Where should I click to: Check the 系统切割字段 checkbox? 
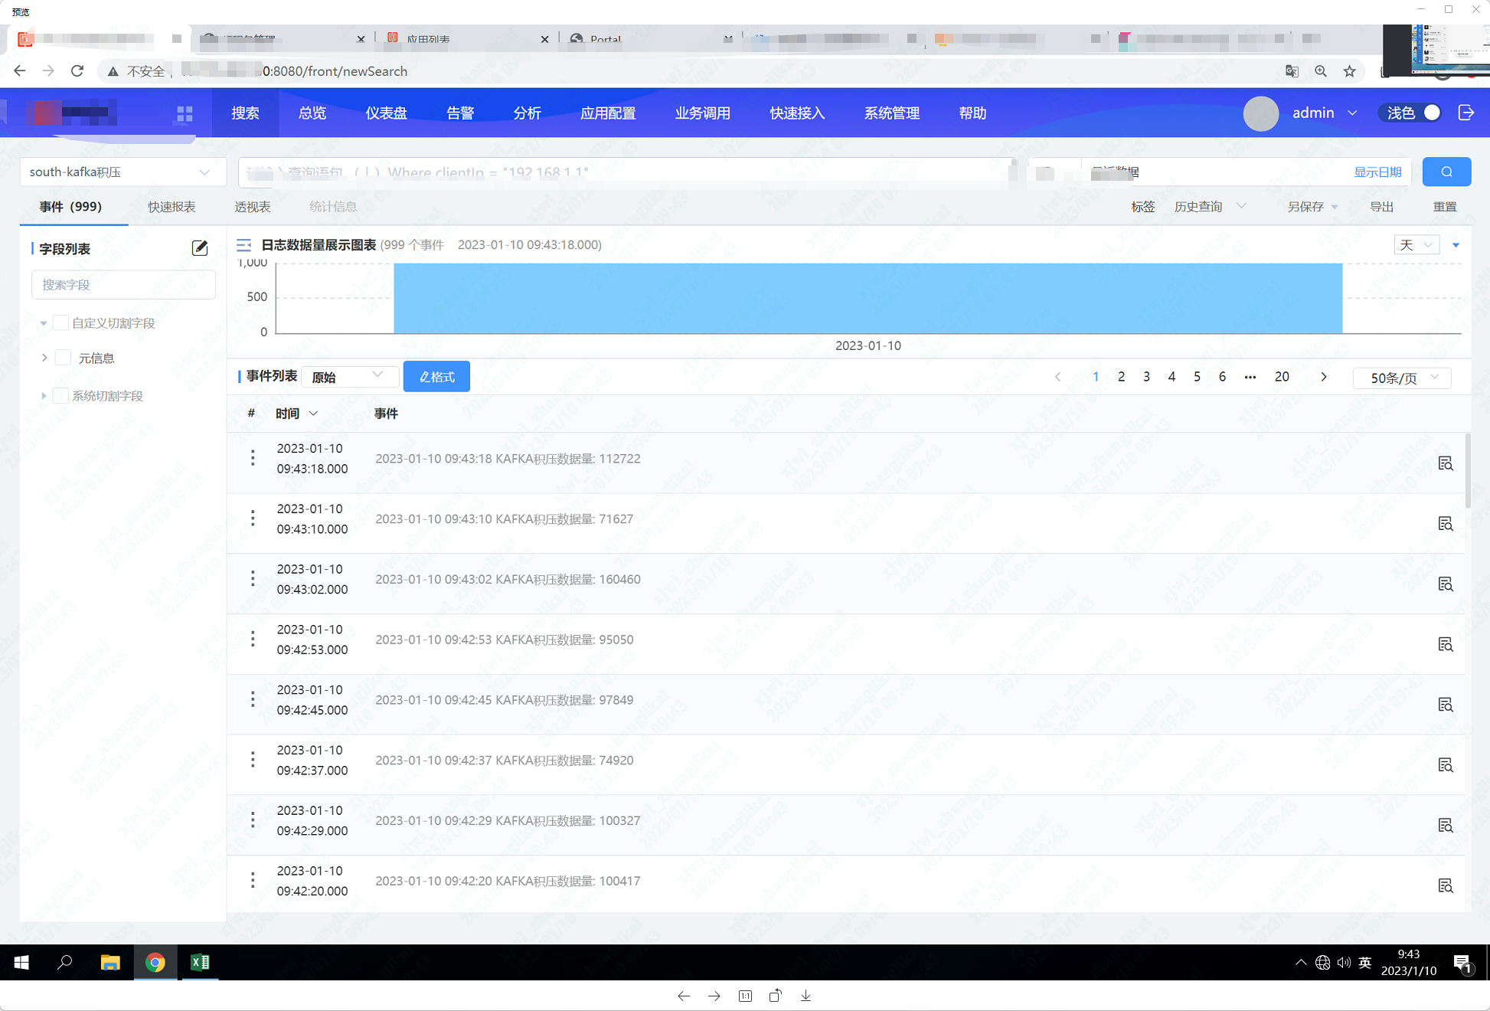pyautogui.click(x=61, y=396)
